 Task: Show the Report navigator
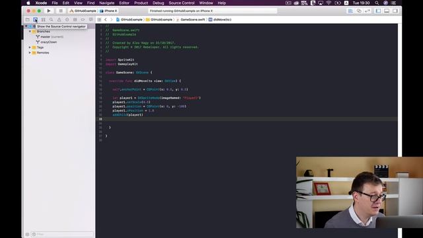pos(91,20)
